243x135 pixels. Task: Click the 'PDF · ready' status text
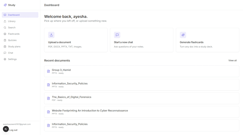[57, 100]
